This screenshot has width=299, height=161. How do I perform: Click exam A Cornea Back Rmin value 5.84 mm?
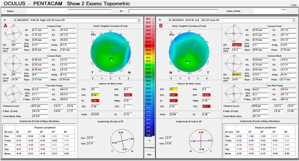tap(68, 79)
